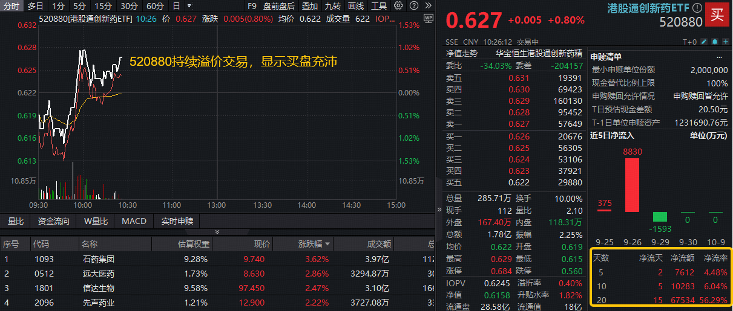Click the pencil note icon beside T+0
This screenshot has height=311, width=733.
(x=704, y=42)
